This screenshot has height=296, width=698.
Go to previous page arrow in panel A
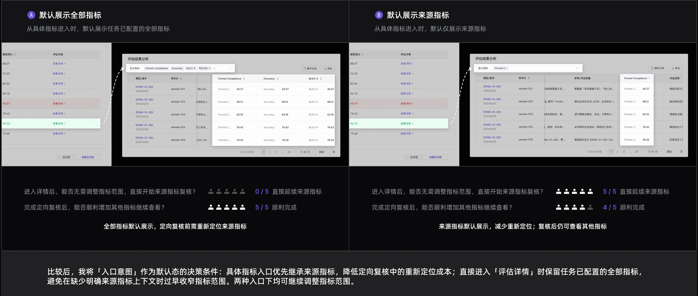(259, 152)
